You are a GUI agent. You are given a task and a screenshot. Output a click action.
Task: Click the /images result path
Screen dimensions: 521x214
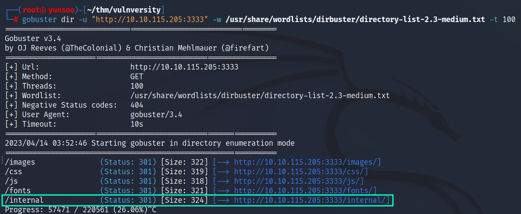click(x=20, y=163)
